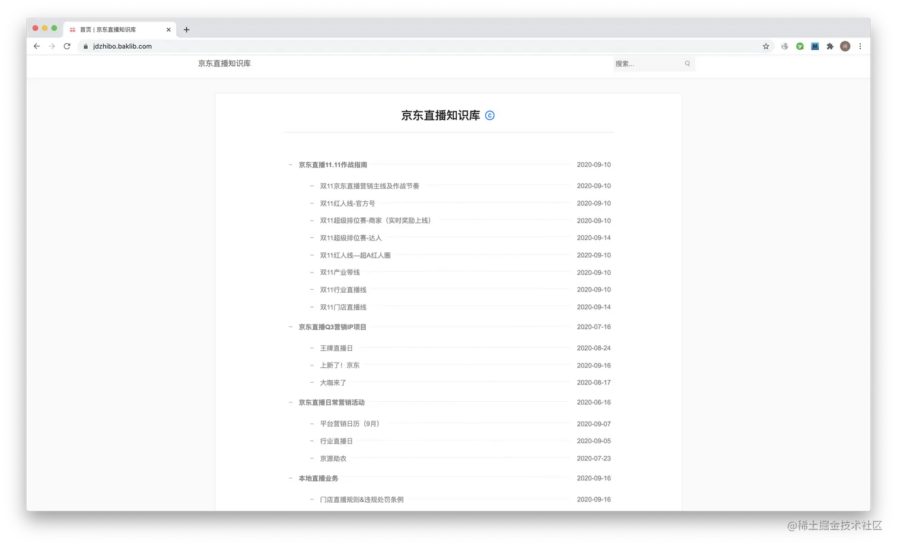Open the green circle browser extension
The image size is (897, 546).
800,46
